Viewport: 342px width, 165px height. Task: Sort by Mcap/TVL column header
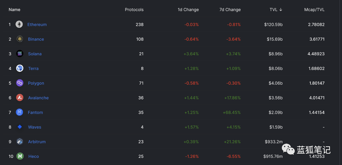click(314, 10)
